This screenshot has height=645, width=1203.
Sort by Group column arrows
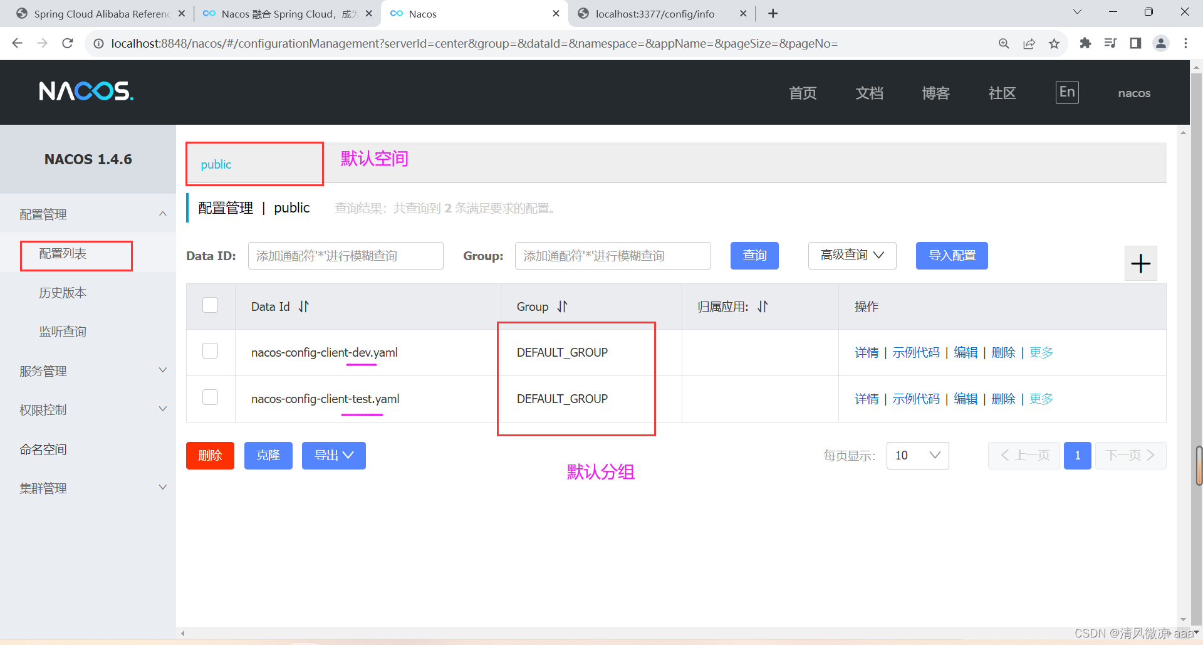pyautogui.click(x=562, y=307)
